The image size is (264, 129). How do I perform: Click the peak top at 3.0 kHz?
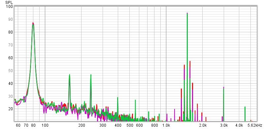(x=224, y=87)
